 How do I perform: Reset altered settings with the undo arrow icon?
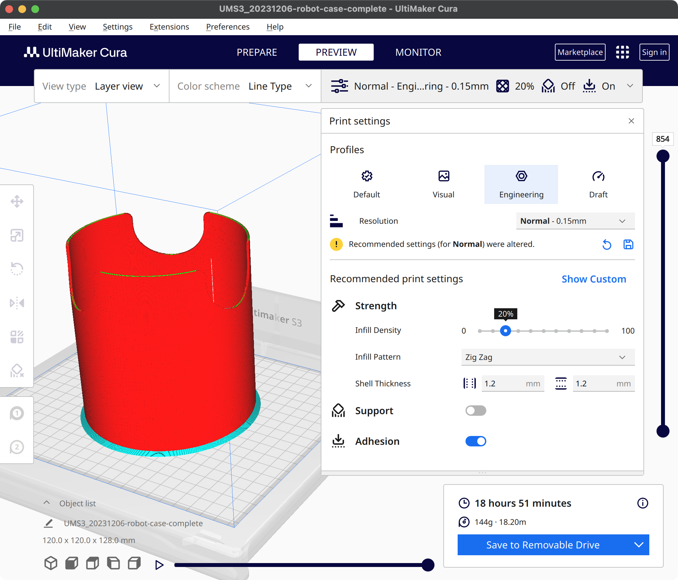coord(606,244)
